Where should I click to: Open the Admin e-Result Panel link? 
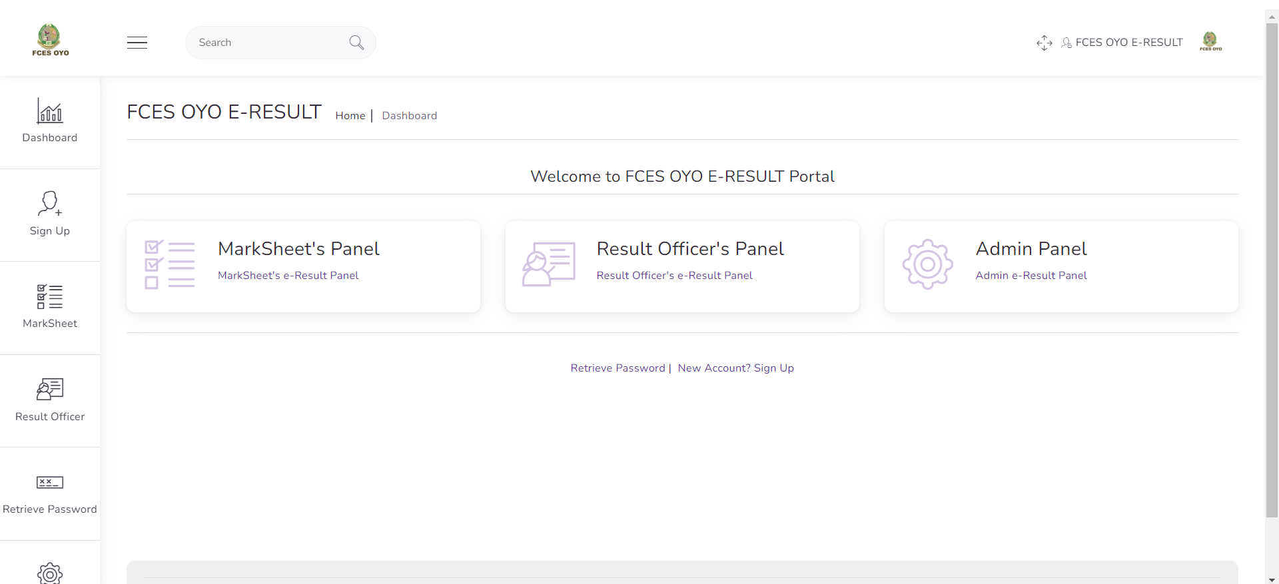[x=1031, y=276]
